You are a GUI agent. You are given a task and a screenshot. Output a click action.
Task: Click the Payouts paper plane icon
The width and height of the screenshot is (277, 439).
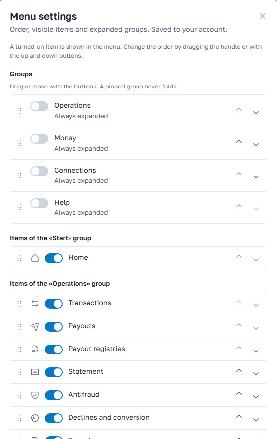click(x=35, y=327)
